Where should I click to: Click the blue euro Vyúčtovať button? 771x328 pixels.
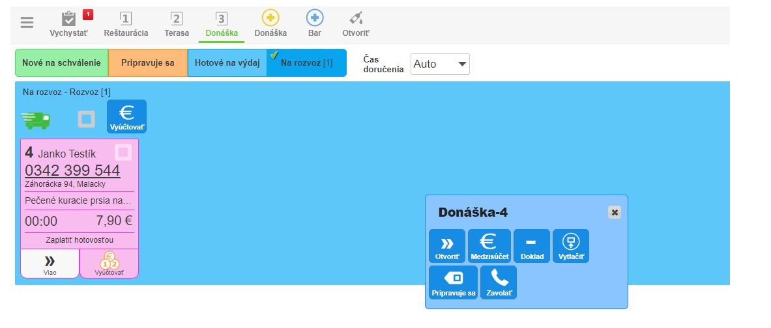click(126, 116)
